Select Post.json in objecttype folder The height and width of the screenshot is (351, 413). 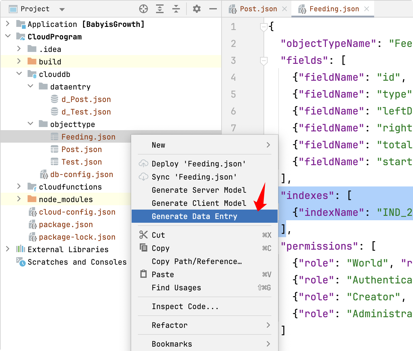81,150
